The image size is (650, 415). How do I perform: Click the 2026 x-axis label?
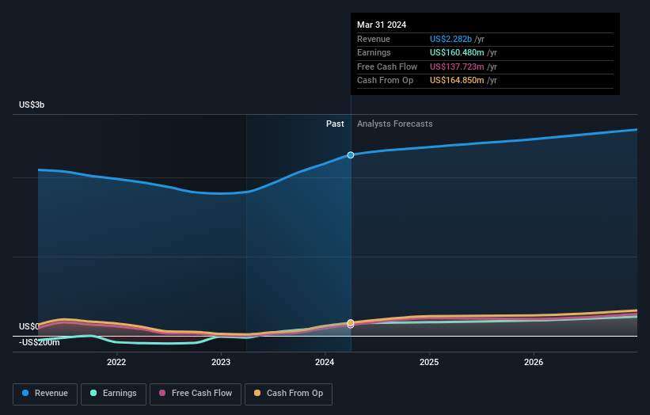click(x=534, y=363)
